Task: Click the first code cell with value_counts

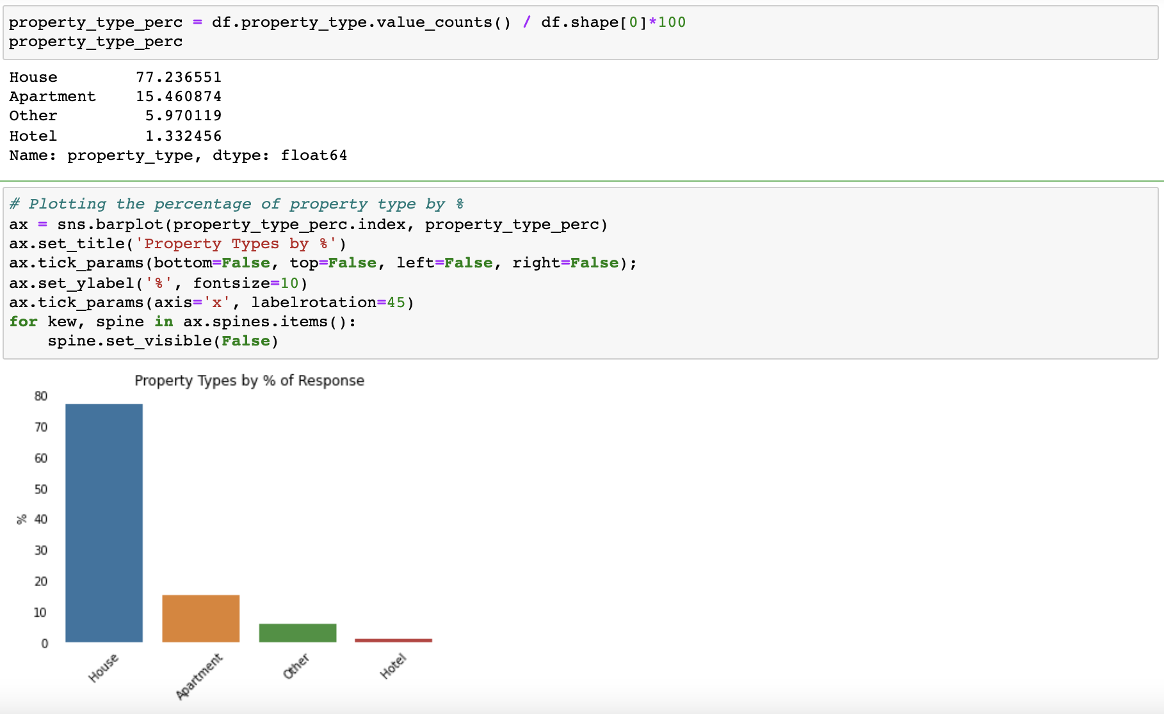Action: pyautogui.click(x=581, y=32)
